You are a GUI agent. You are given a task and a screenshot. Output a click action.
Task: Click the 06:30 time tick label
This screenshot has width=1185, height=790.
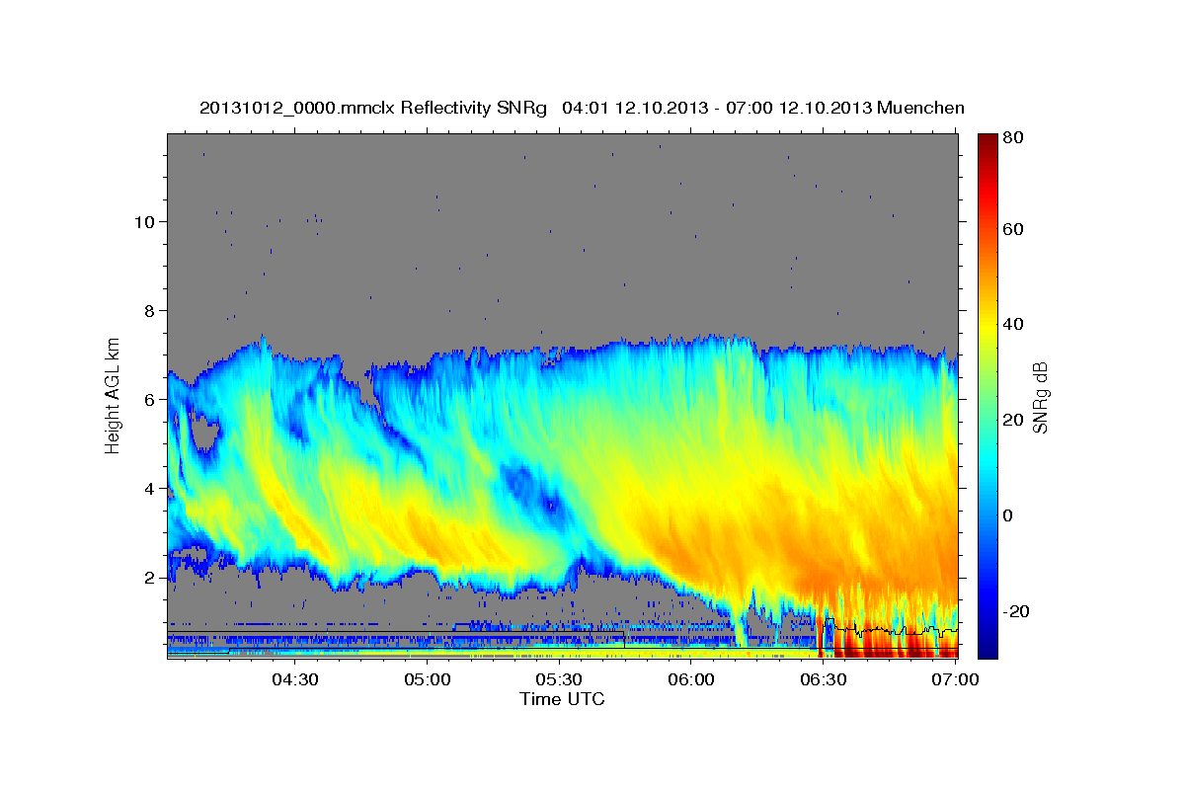(x=824, y=679)
